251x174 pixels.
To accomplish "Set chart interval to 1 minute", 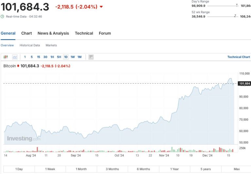I will (x=25, y=57).
